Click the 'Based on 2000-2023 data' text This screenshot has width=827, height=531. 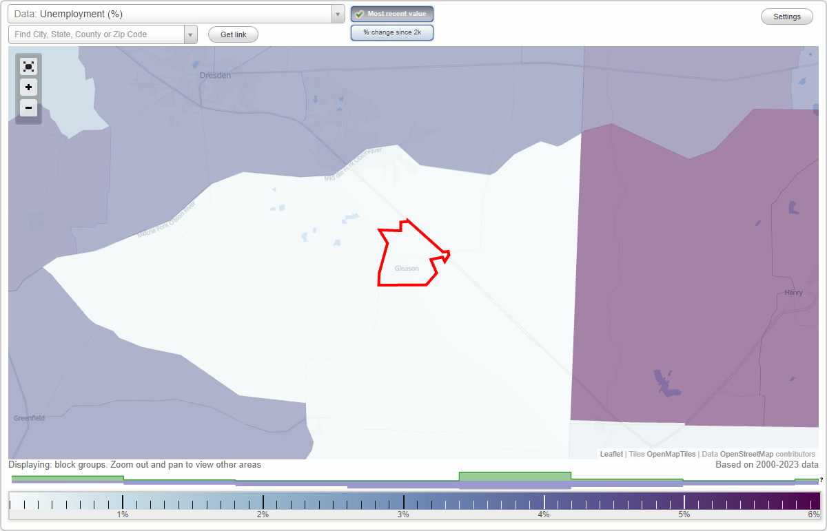click(767, 465)
